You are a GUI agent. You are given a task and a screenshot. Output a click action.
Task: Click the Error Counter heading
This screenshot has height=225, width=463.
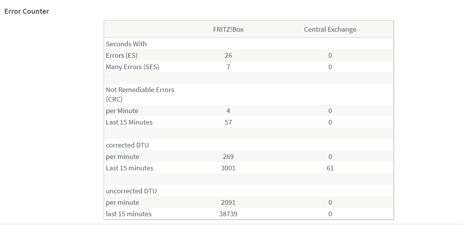coord(26,11)
